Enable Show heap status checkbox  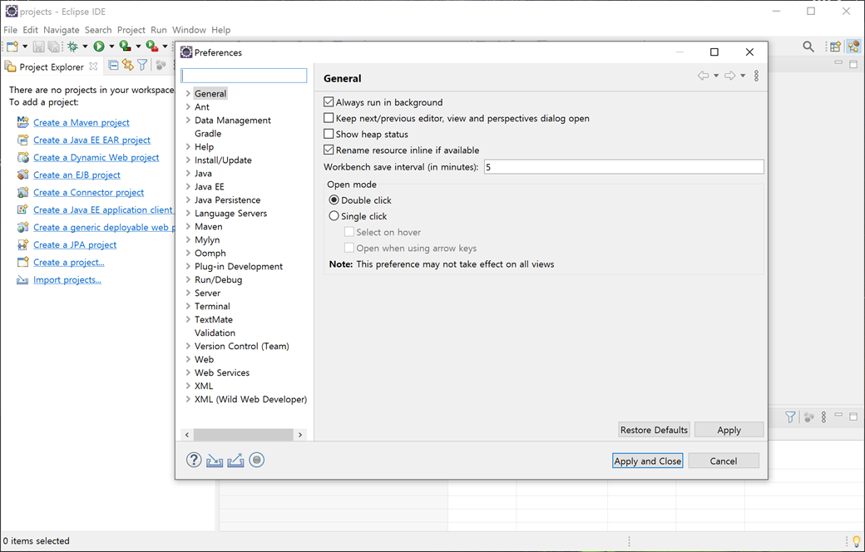329,134
